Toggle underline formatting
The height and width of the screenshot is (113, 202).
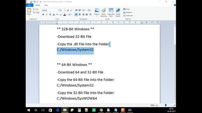click(50, 15)
